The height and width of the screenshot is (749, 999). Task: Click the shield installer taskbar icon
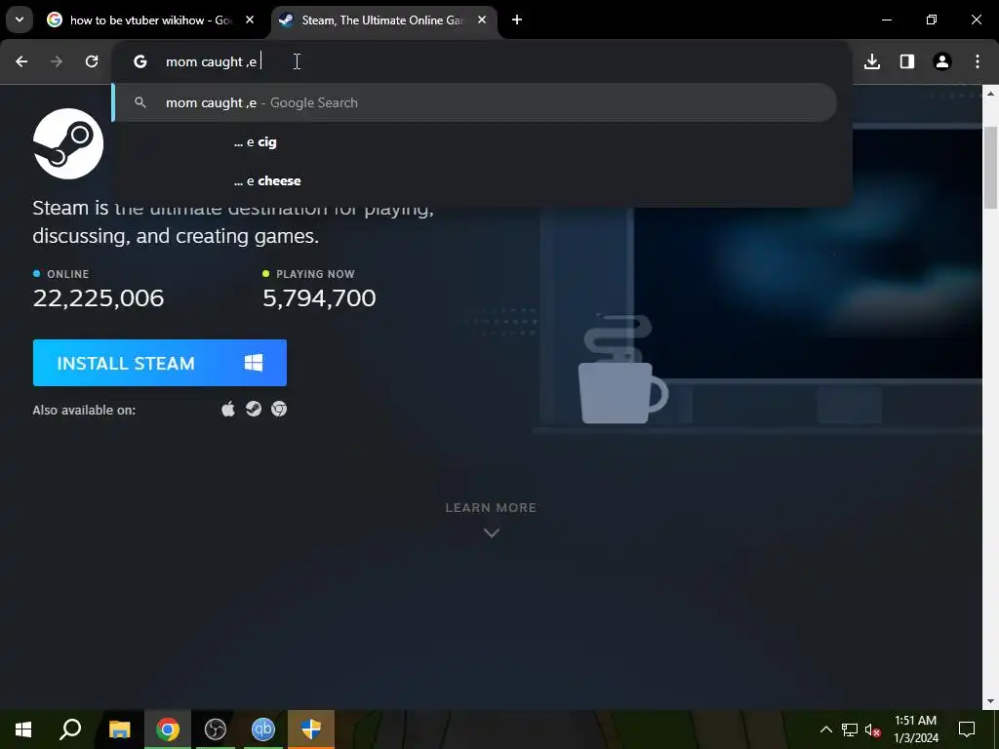coord(311,729)
